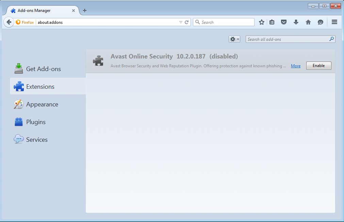
Task: Open the Services category
Action: [x=48, y=140]
